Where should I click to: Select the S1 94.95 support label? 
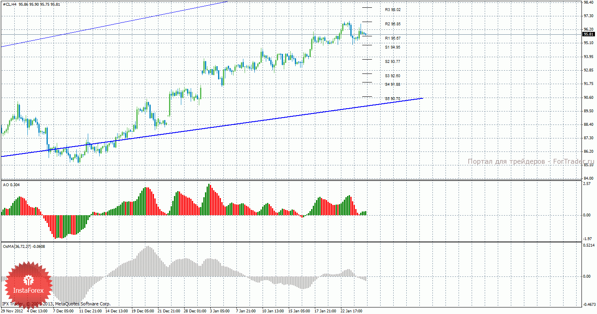pos(392,47)
